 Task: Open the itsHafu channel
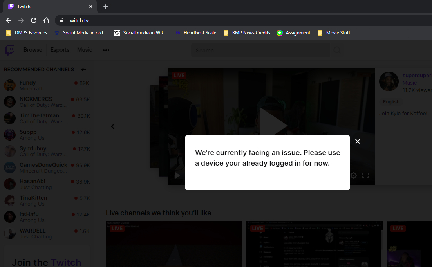click(x=47, y=217)
